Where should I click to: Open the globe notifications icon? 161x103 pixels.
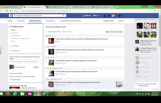[x=113, y=15]
